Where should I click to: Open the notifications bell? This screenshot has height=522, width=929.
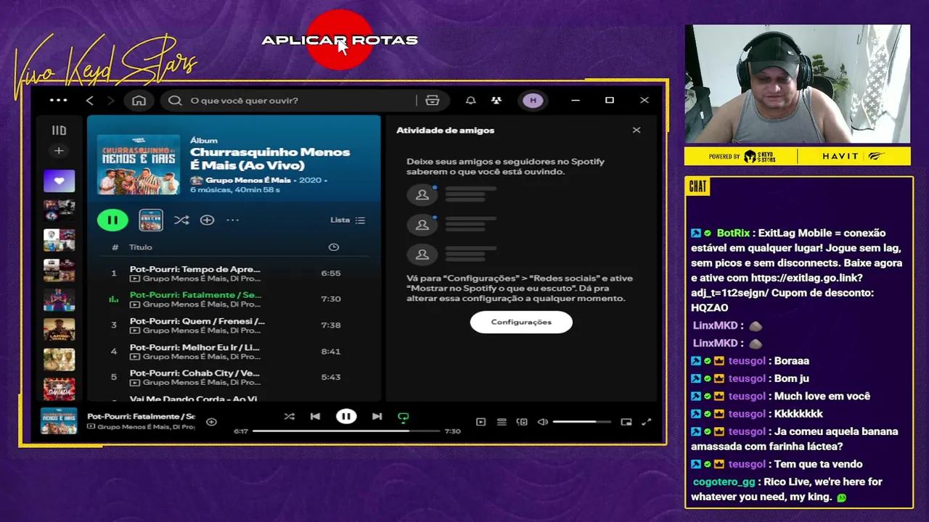[x=470, y=100]
